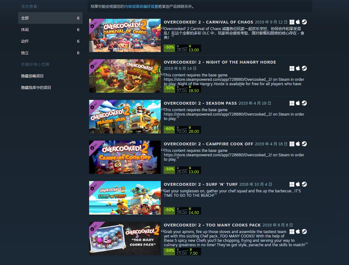Open Overcooked! 2 - Season Pass title
Screen dimensions: 349x265
pyautogui.click(x=200, y=103)
